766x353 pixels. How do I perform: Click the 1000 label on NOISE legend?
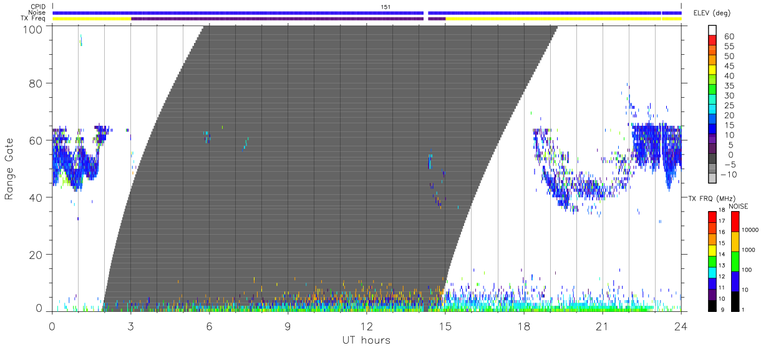click(x=750, y=250)
